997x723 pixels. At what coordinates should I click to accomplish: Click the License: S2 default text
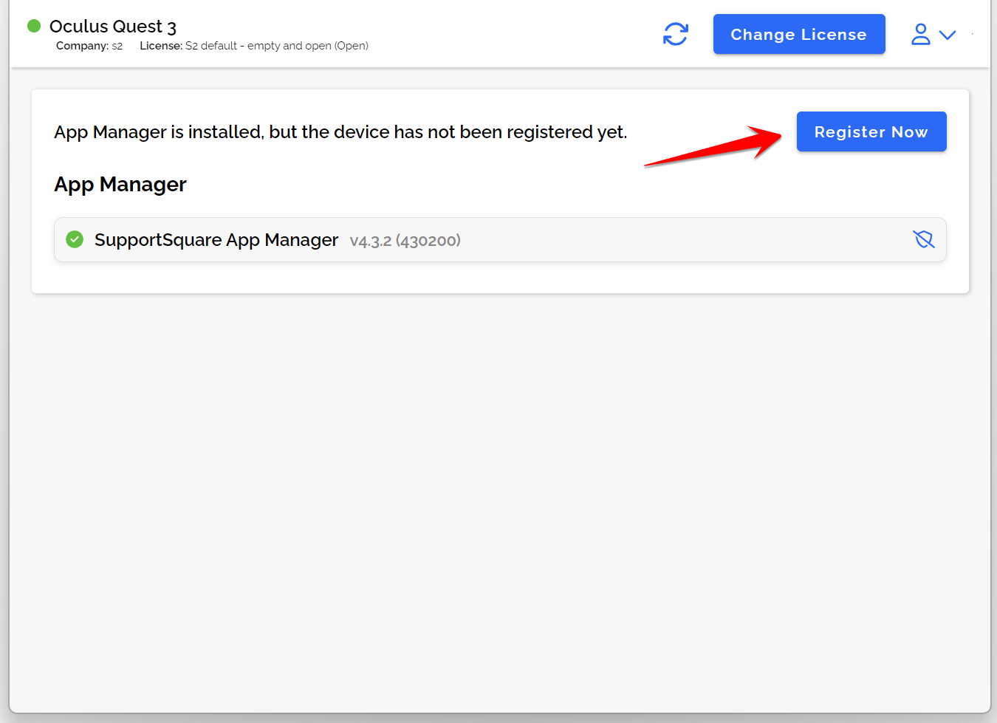coord(254,46)
